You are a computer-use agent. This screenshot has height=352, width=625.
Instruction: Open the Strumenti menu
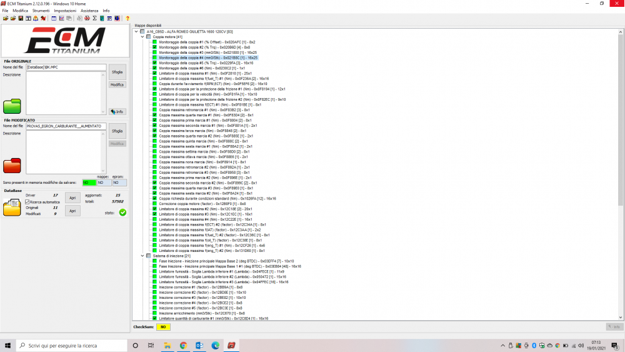(x=41, y=11)
